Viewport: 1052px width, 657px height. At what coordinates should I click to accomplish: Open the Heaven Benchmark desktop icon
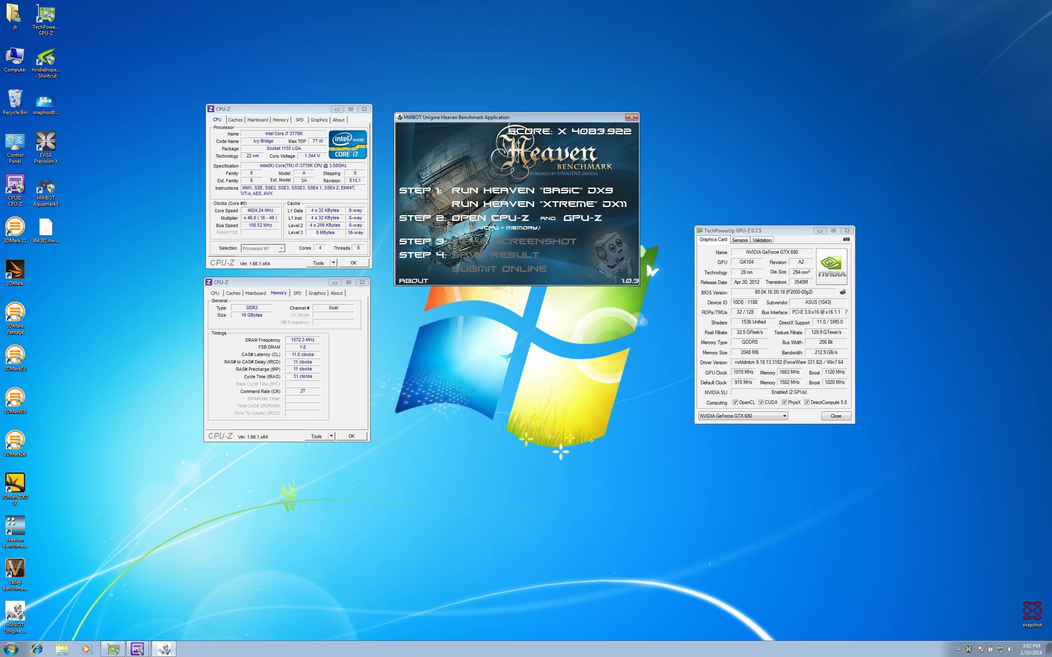pos(15,532)
